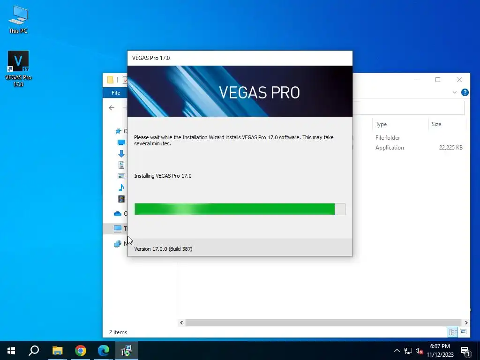The height and width of the screenshot is (360, 480).
Task: Select the installer icon in taskbar
Action: 127,351
